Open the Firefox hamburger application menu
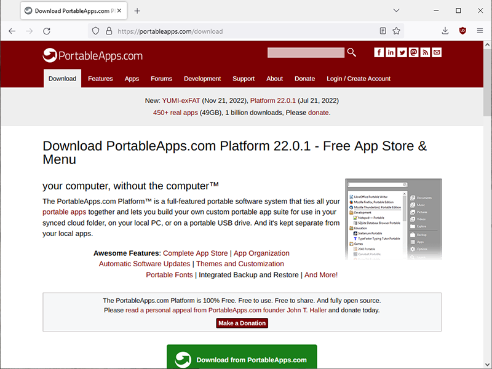The image size is (492, 369). pos(479,31)
